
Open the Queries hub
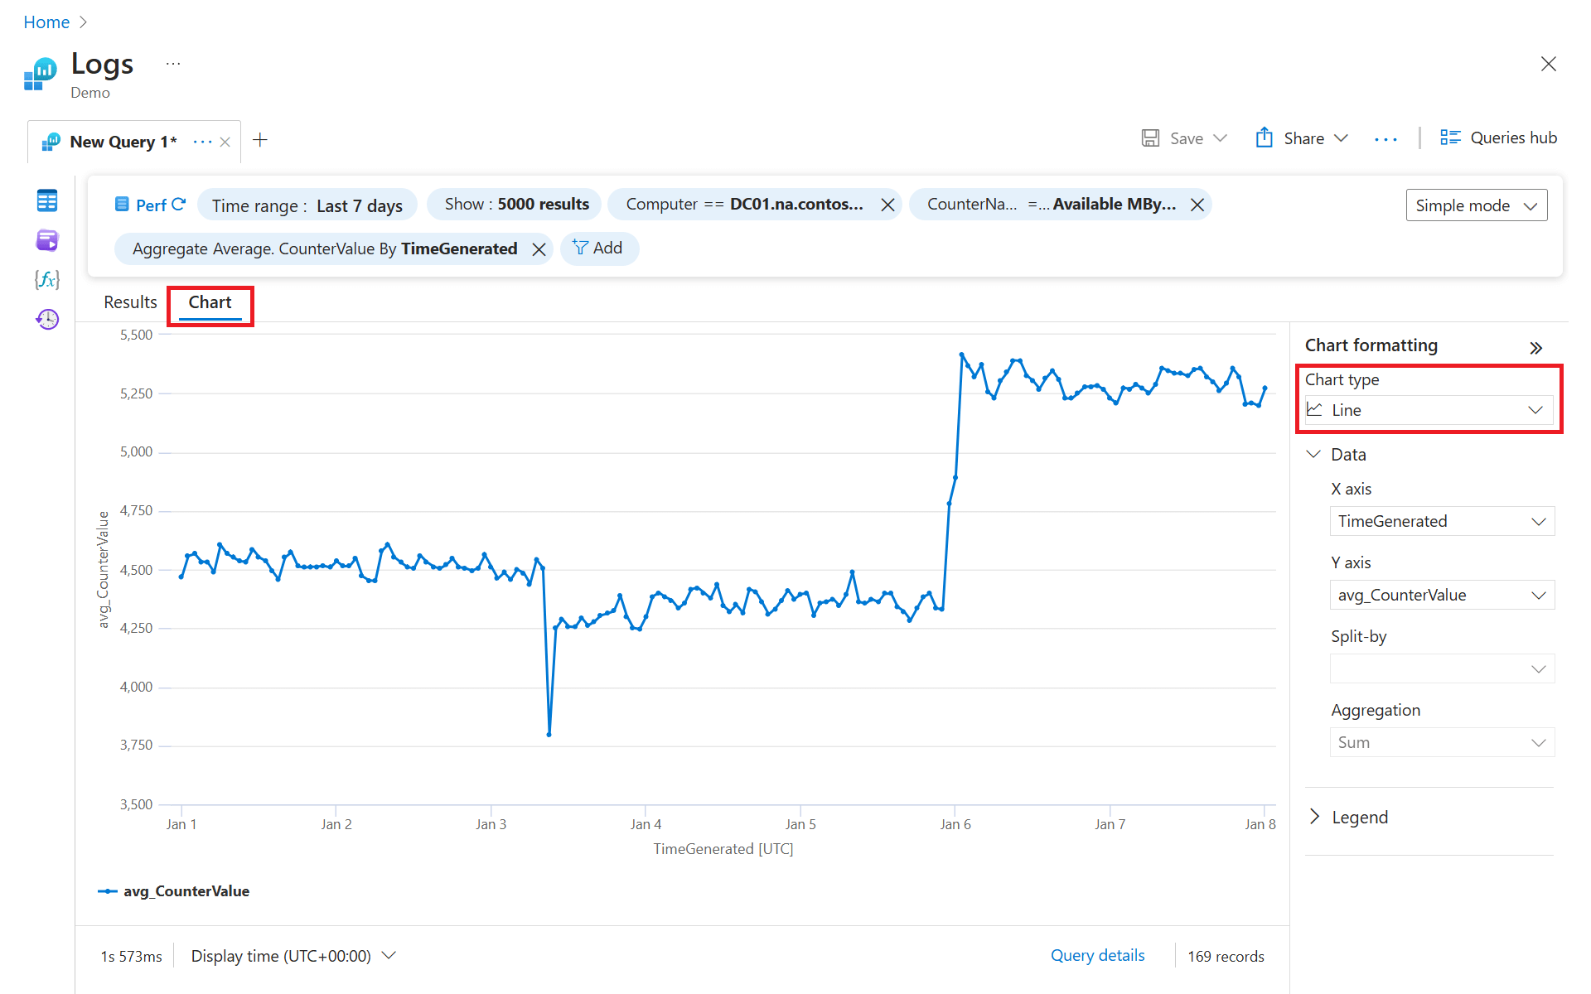click(1498, 138)
